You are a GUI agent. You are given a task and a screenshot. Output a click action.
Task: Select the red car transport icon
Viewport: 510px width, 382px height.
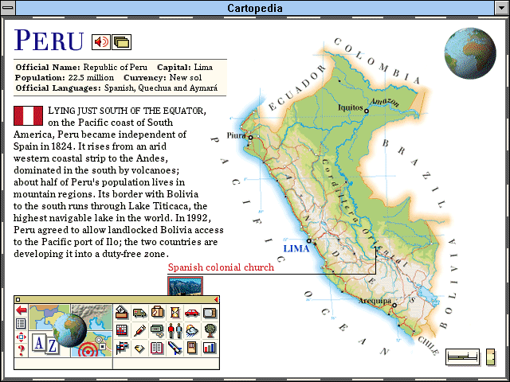(192, 313)
